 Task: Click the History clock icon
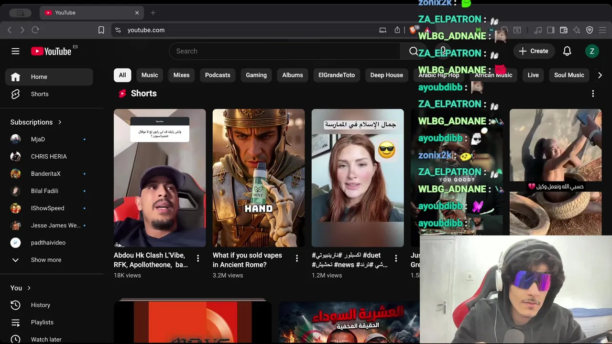pyautogui.click(x=15, y=305)
